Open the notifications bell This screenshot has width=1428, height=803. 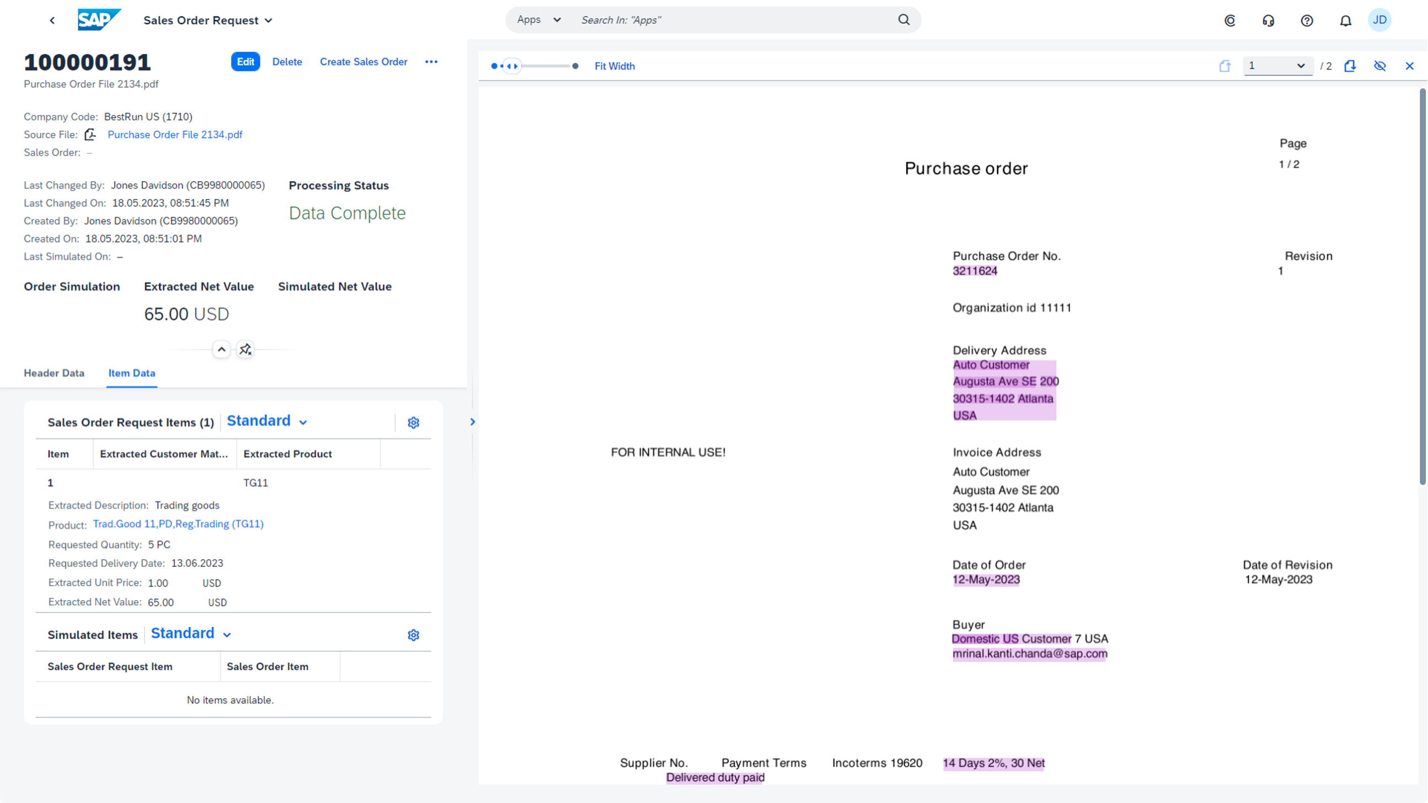click(1345, 20)
